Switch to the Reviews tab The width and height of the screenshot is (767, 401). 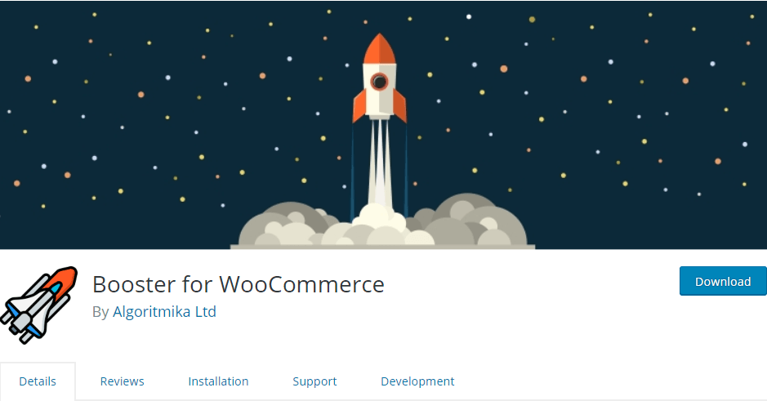pyautogui.click(x=123, y=381)
